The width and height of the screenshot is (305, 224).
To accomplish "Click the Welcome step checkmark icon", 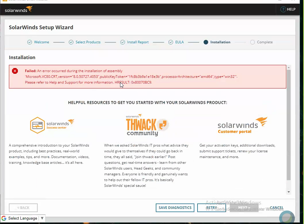I will coord(29,42).
